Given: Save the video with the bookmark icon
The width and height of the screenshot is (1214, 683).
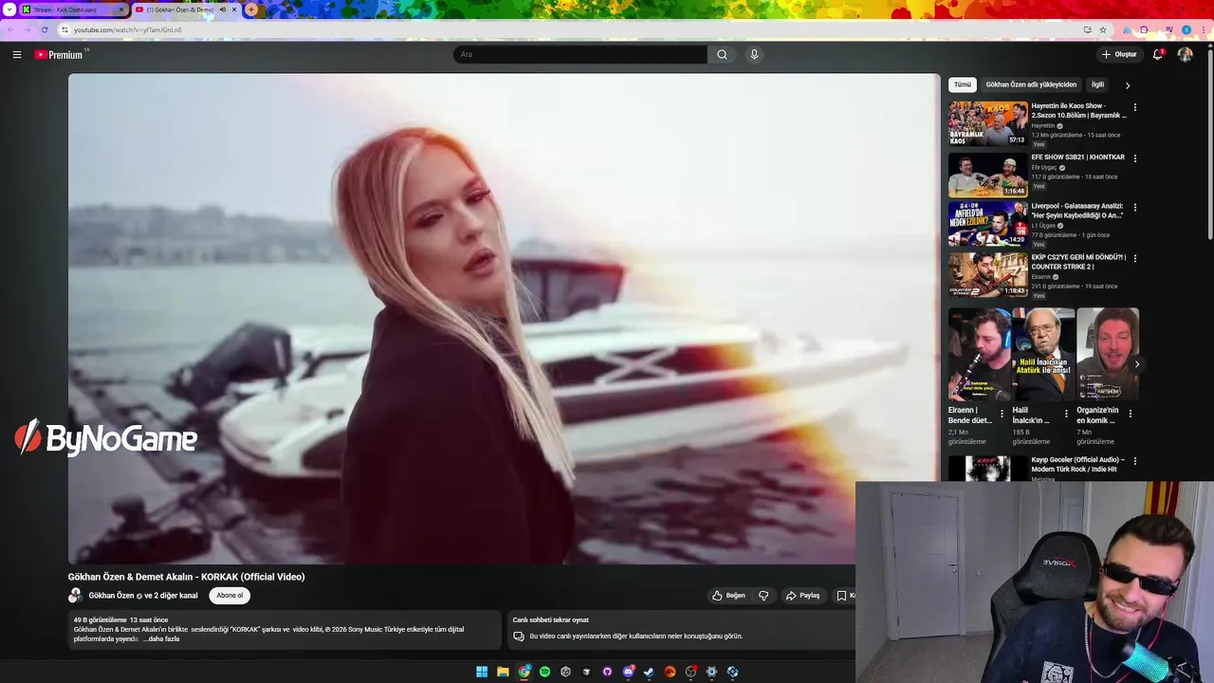Looking at the screenshot, I should pos(841,596).
